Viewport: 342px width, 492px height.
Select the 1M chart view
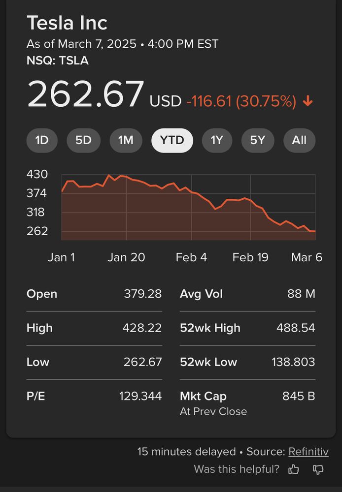pos(125,140)
